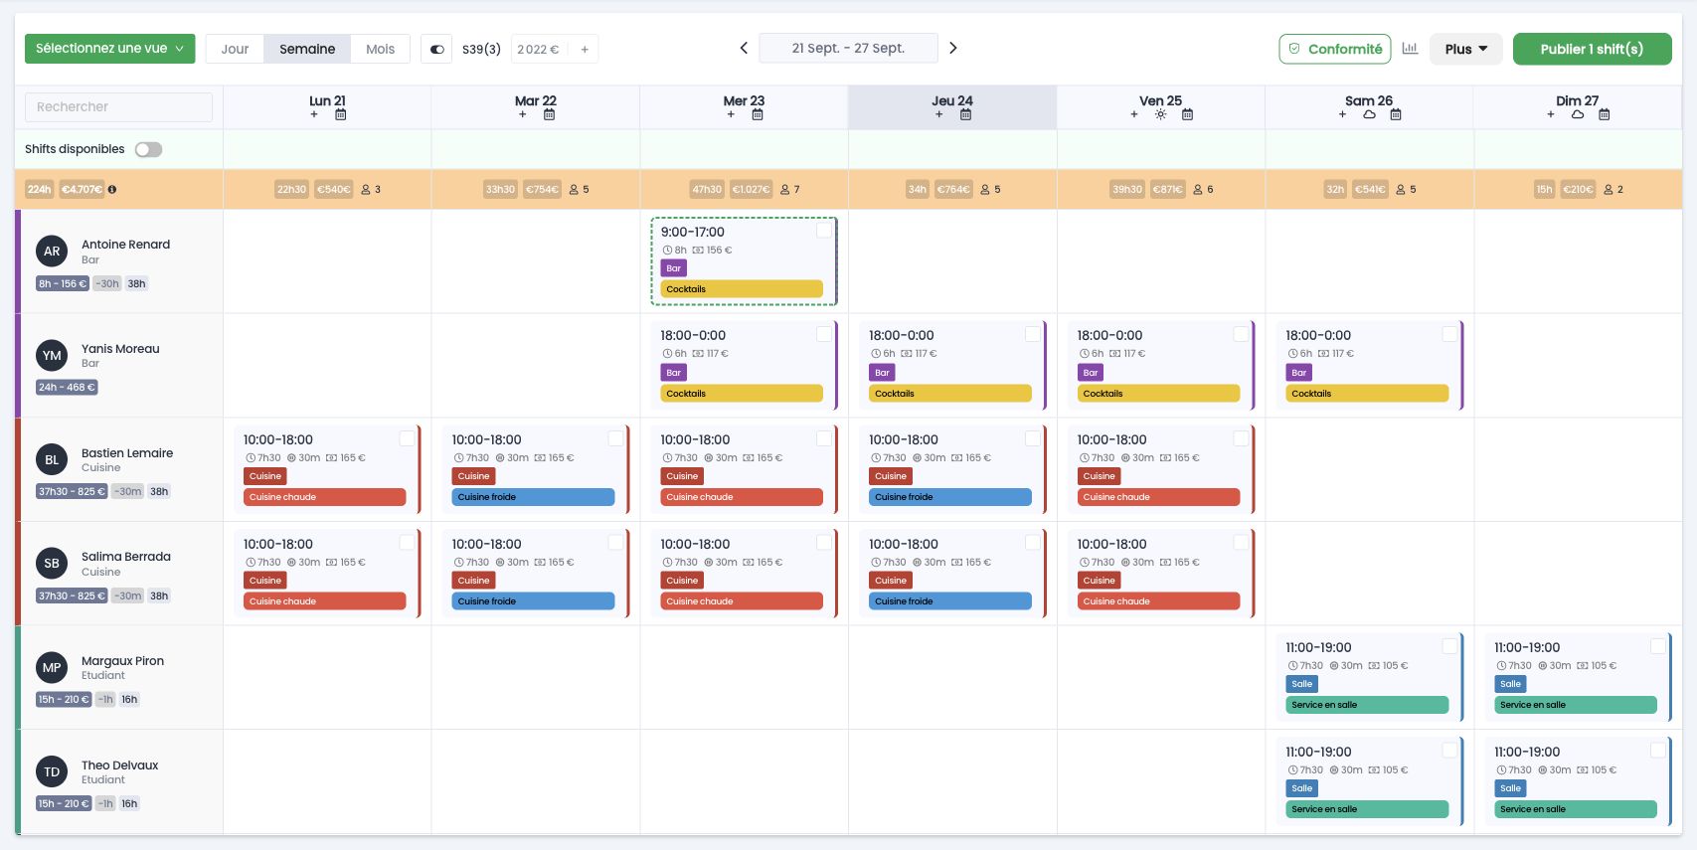
Task: Click in the Rechercher search field
Action: click(x=118, y=107)
